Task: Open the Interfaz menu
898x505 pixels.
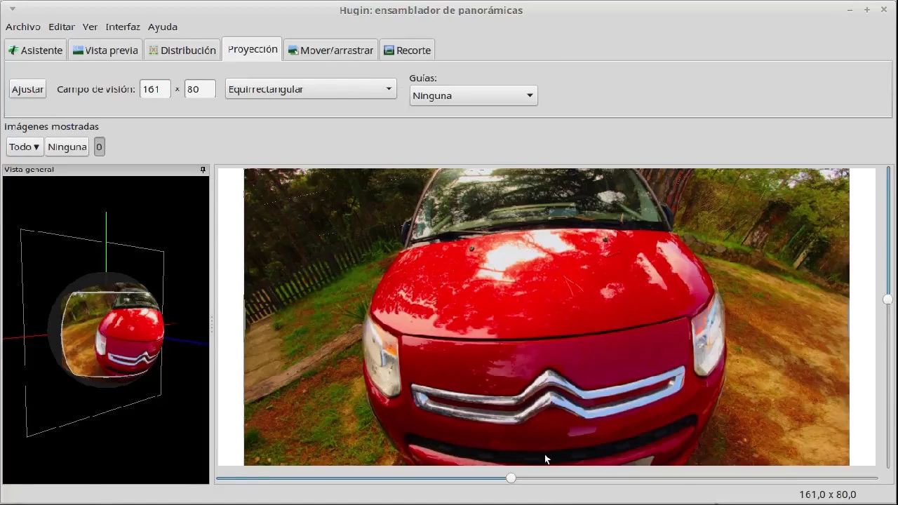Action: coord(123,27)
